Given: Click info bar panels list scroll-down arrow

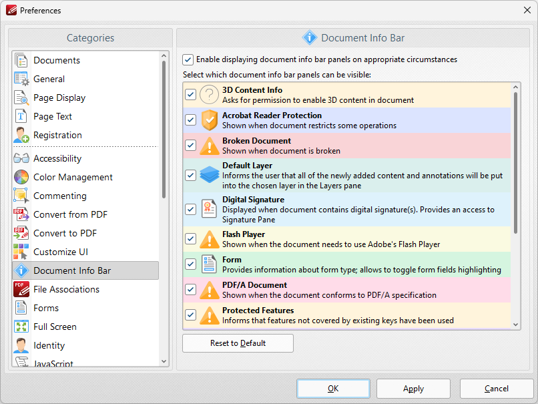Looking at the screenshot, I should pos(515,325).
